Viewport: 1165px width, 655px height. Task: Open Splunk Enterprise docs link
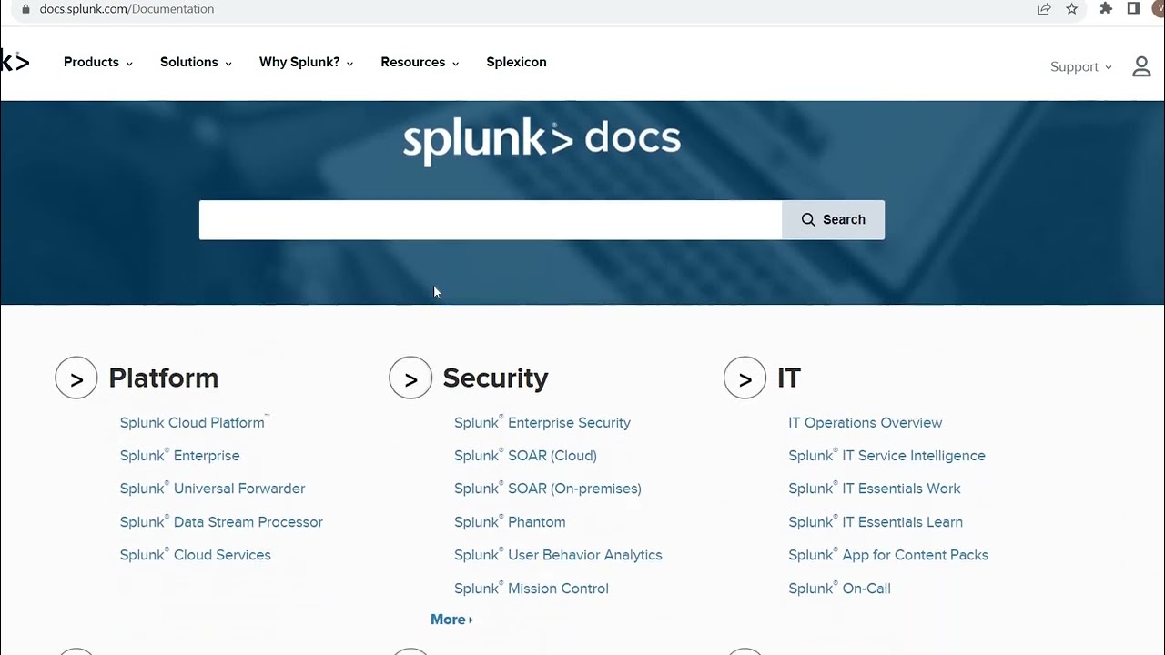click(180, 456)
